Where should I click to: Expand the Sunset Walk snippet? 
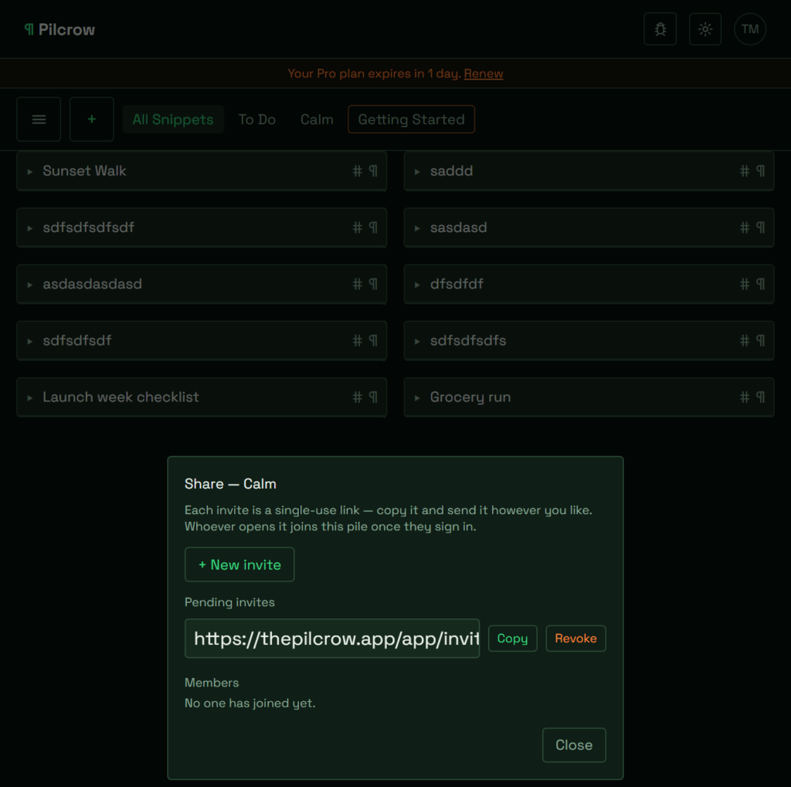click(30, 172)
